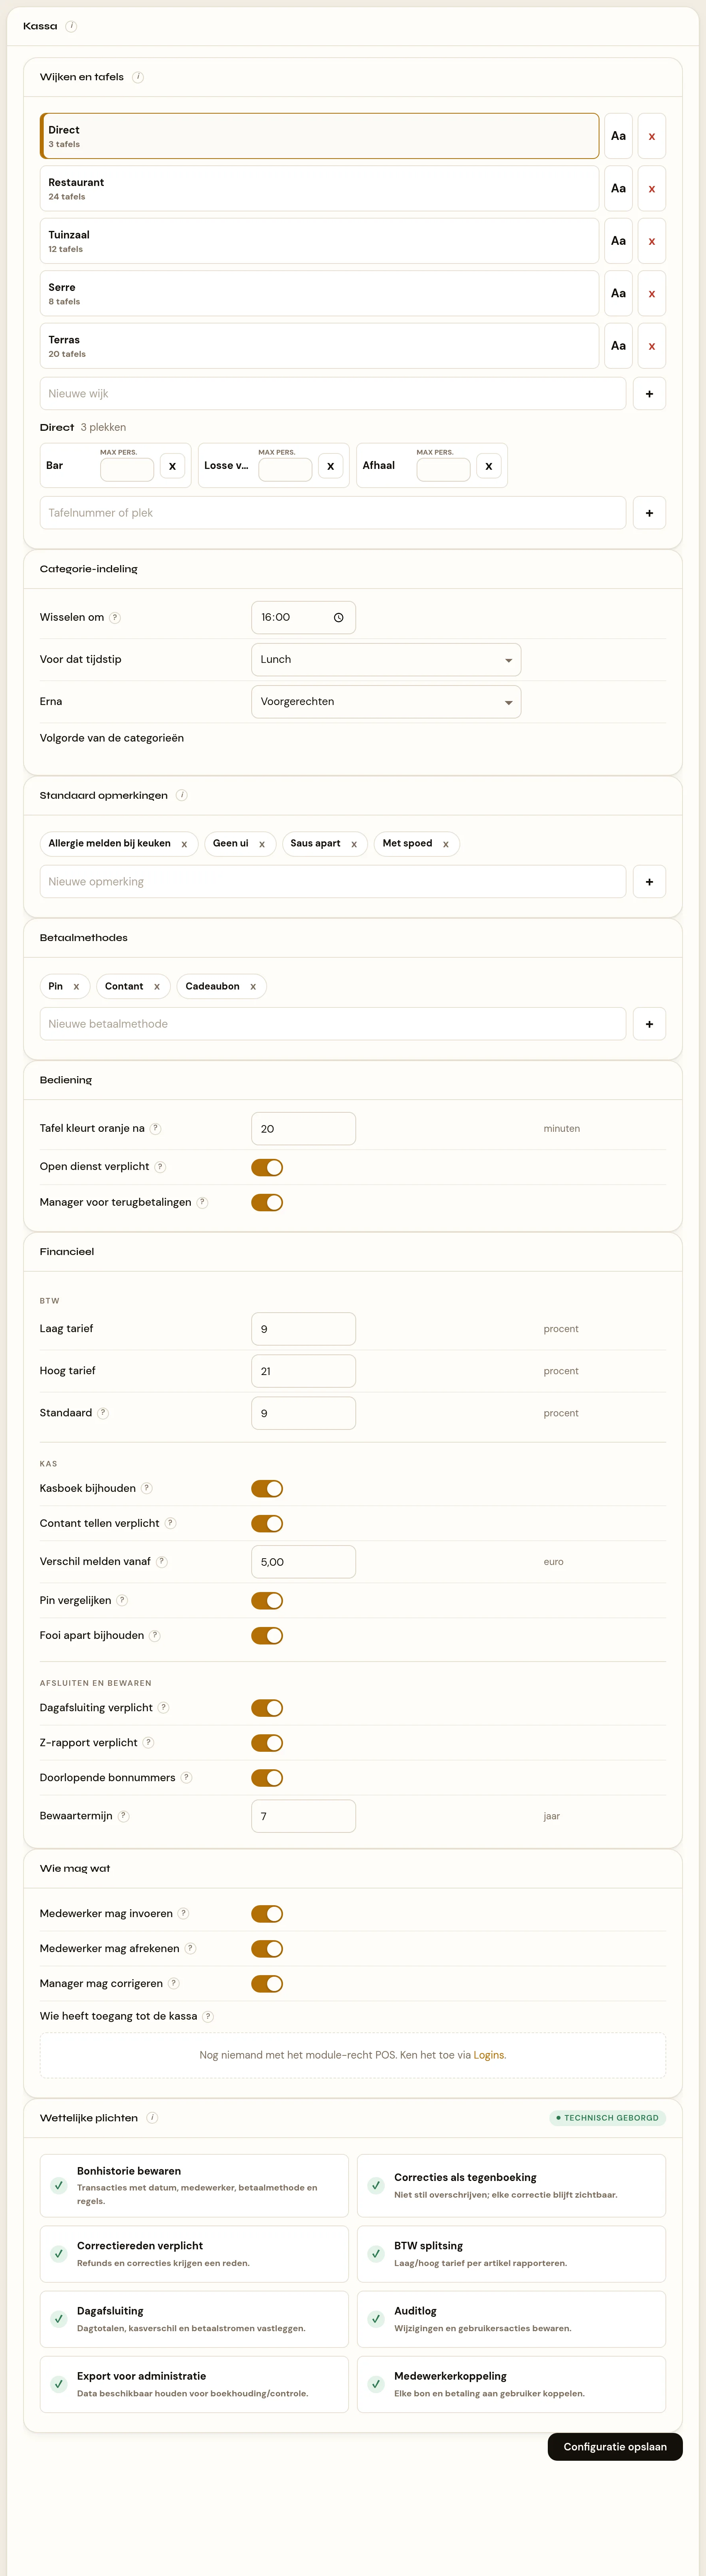706x2576 pixels.
Task: Focus the 'Tafelnummer of plek' field
Action: click(333, 513)
